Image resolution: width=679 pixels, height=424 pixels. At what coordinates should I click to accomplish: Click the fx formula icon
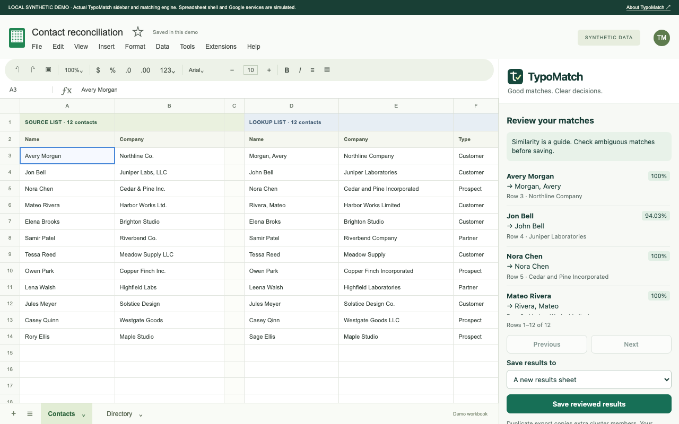click(66, 90)
